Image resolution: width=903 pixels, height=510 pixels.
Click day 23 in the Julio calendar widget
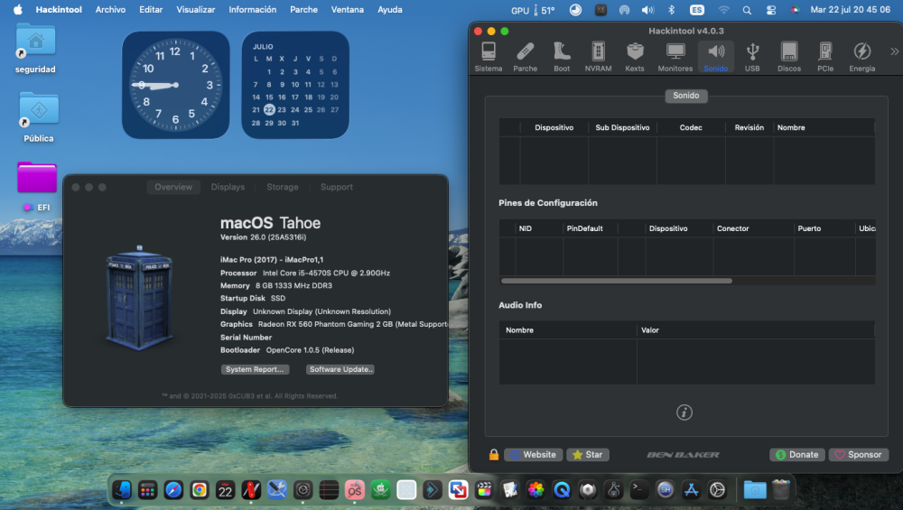pyautogui.click(x=282, y=110)
